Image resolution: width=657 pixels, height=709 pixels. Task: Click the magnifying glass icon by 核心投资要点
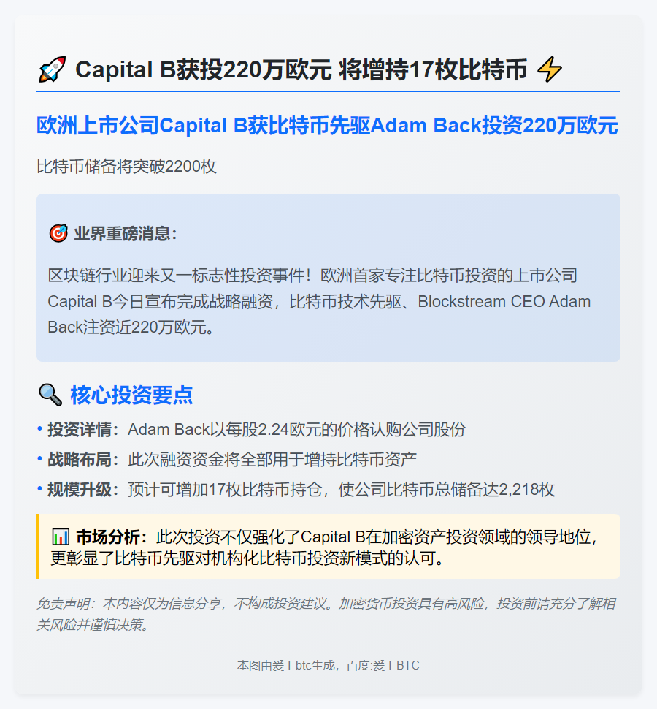pos(50,395)
